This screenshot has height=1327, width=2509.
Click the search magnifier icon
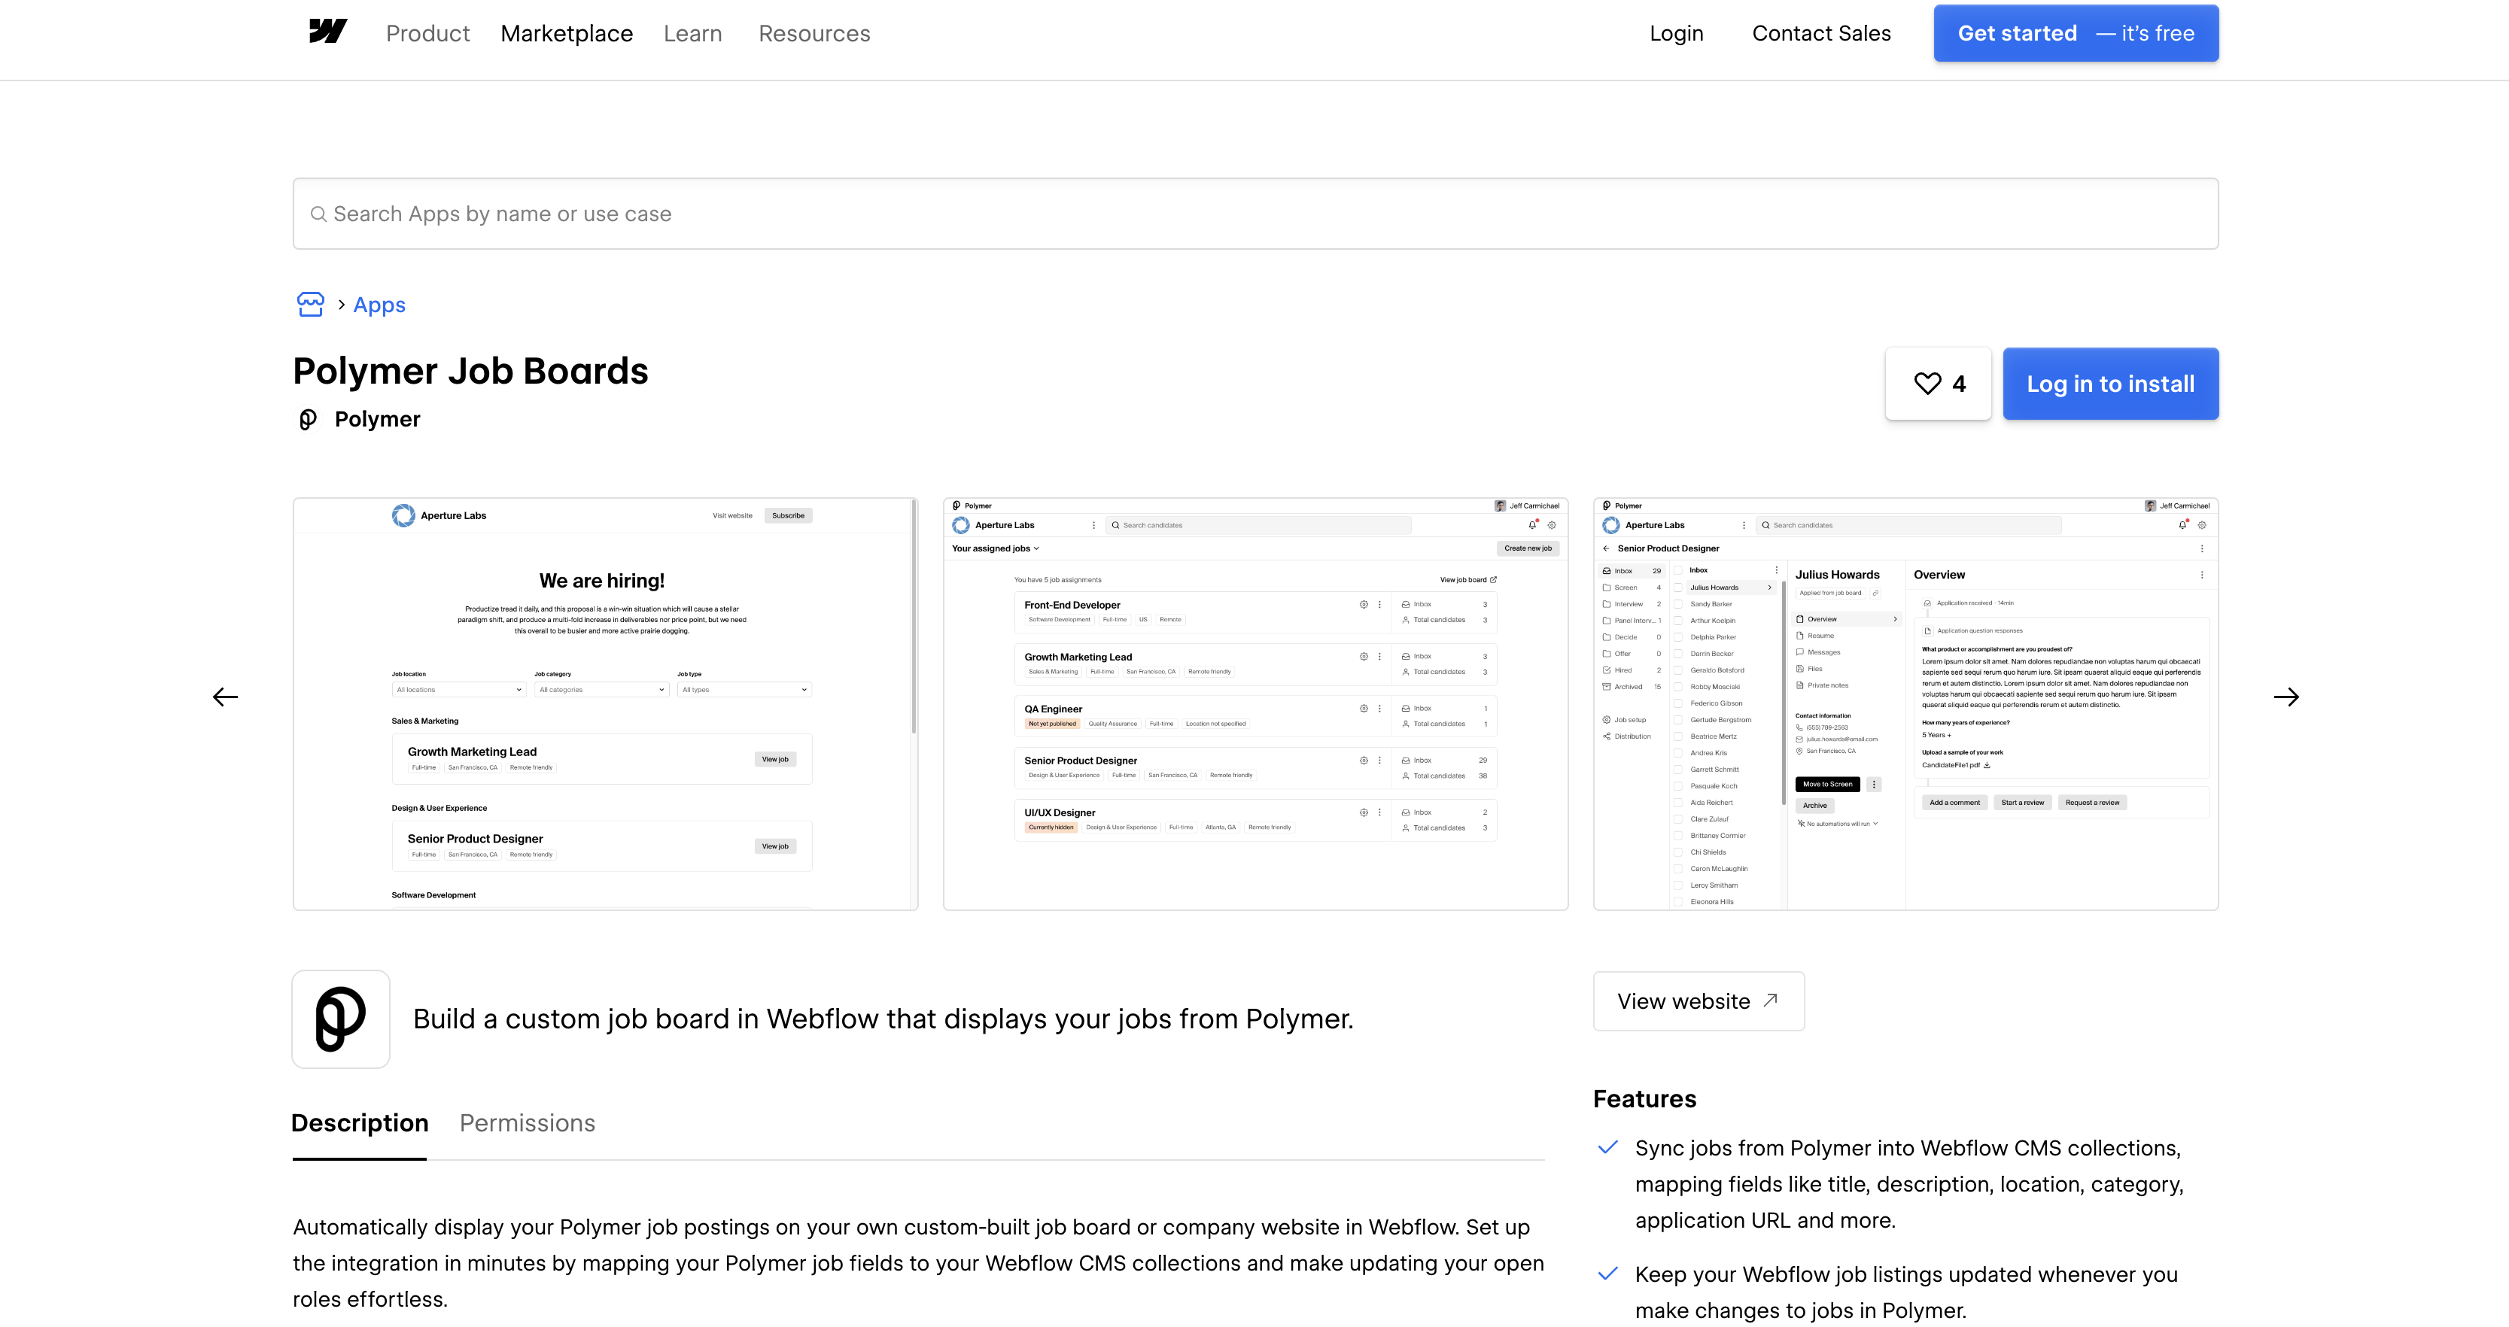(318, 214)
